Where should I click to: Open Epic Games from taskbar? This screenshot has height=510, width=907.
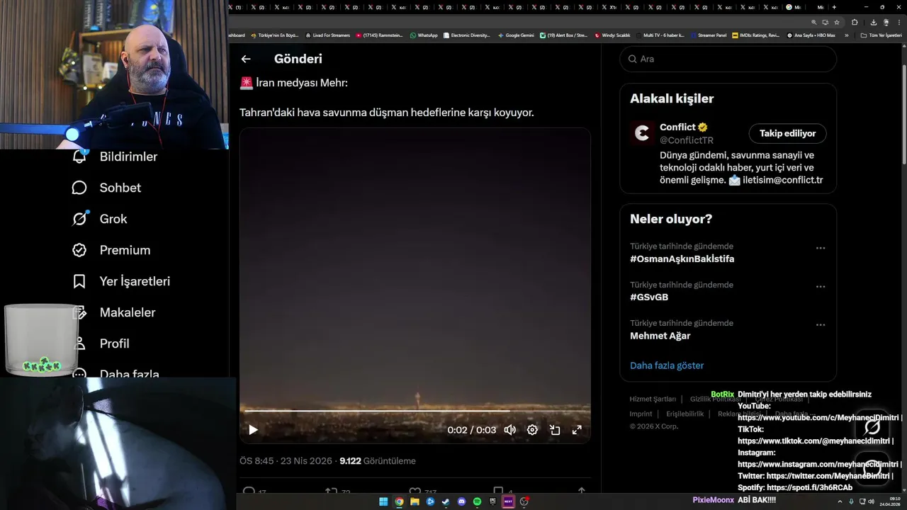pos(492,501)
